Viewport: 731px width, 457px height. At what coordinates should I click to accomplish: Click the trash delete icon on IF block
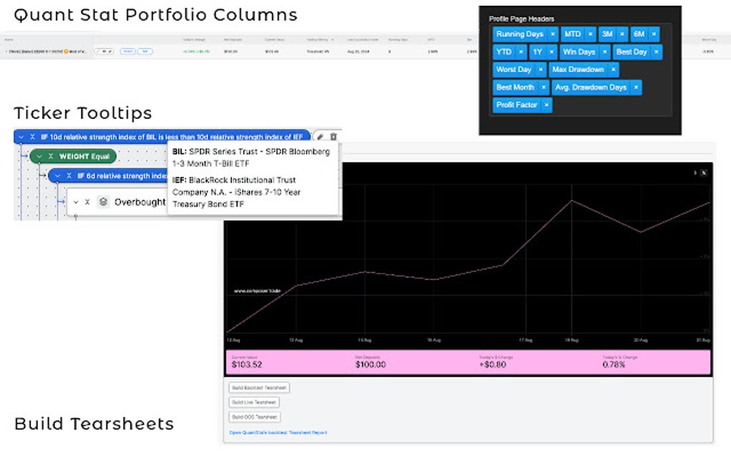333,136
